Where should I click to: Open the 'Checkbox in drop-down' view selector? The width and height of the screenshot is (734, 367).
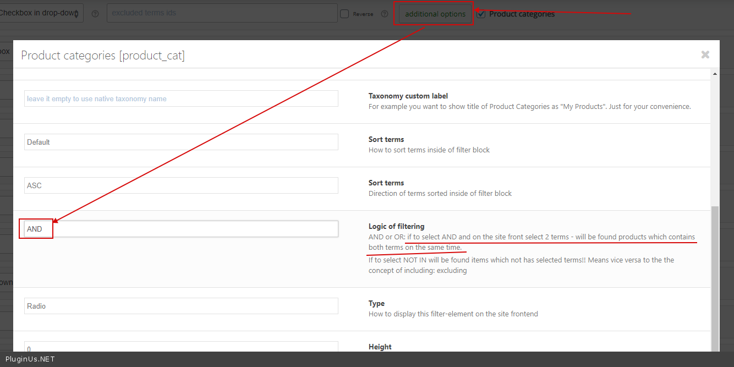point(41,13)
